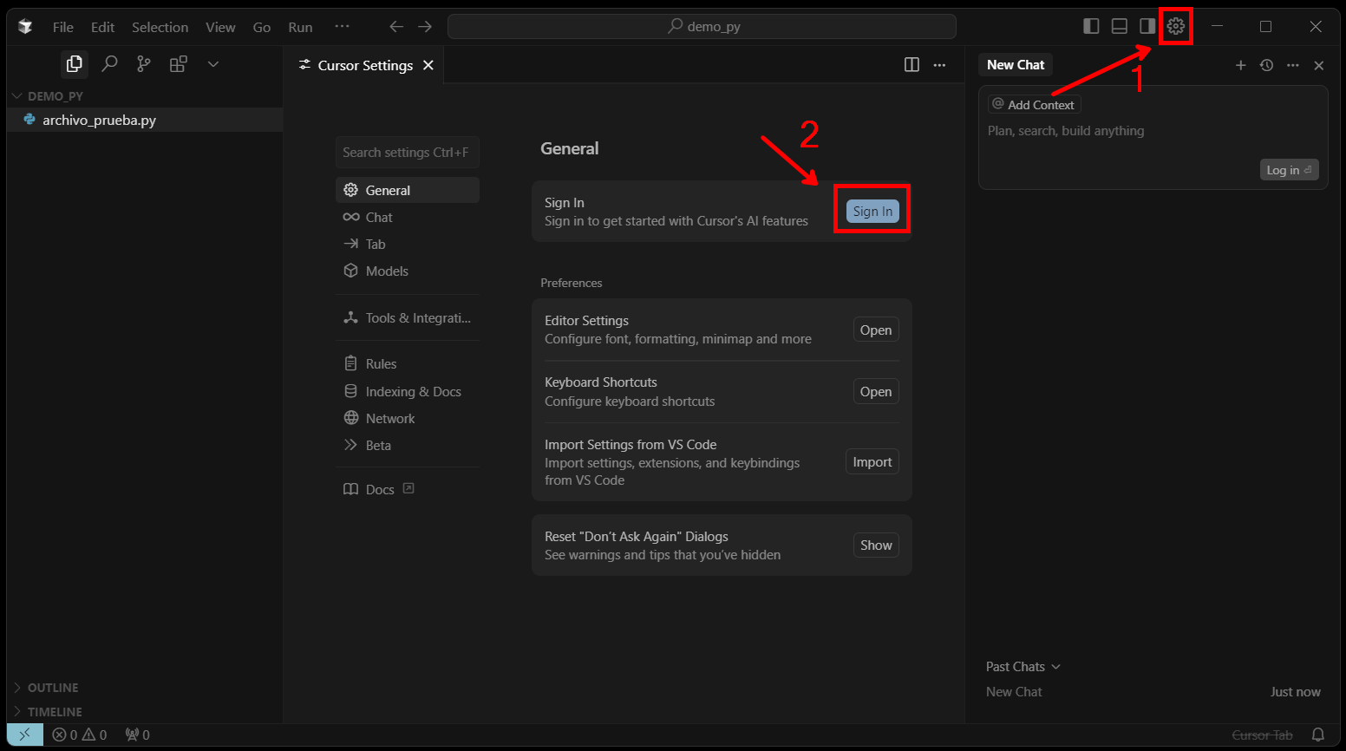1346x751 pixels.
Task: Expand the TIMELINE section
Action: [145, 712]
